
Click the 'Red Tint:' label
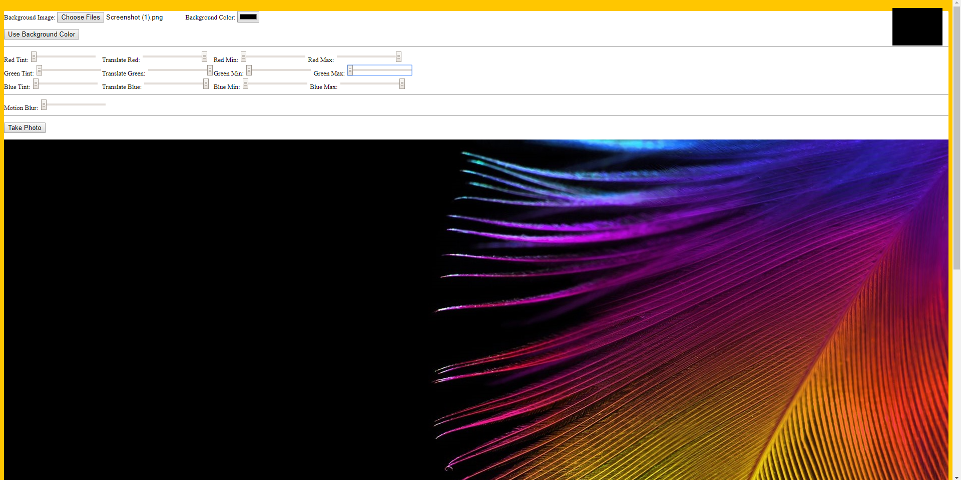click(x=16, y=60)
